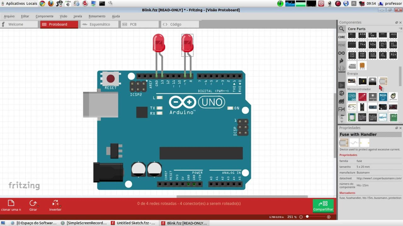Pick the fuse holder part in Energia
Image resolution: width=403 pixels, height=226 pixels.
click(383, 81)
